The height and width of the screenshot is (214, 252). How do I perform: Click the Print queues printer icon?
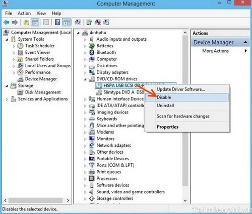(92, 172)
